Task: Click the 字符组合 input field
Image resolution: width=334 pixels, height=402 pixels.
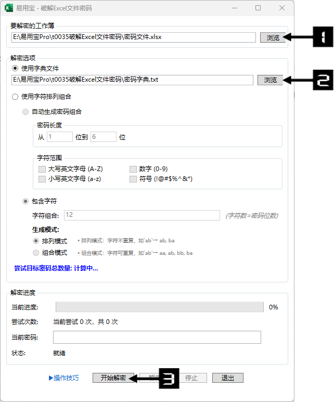Action: 142,215
